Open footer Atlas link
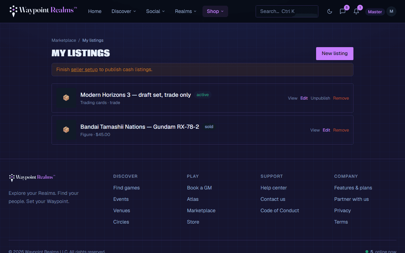Screen dimensions: 405x253 (x=193, y=199)
